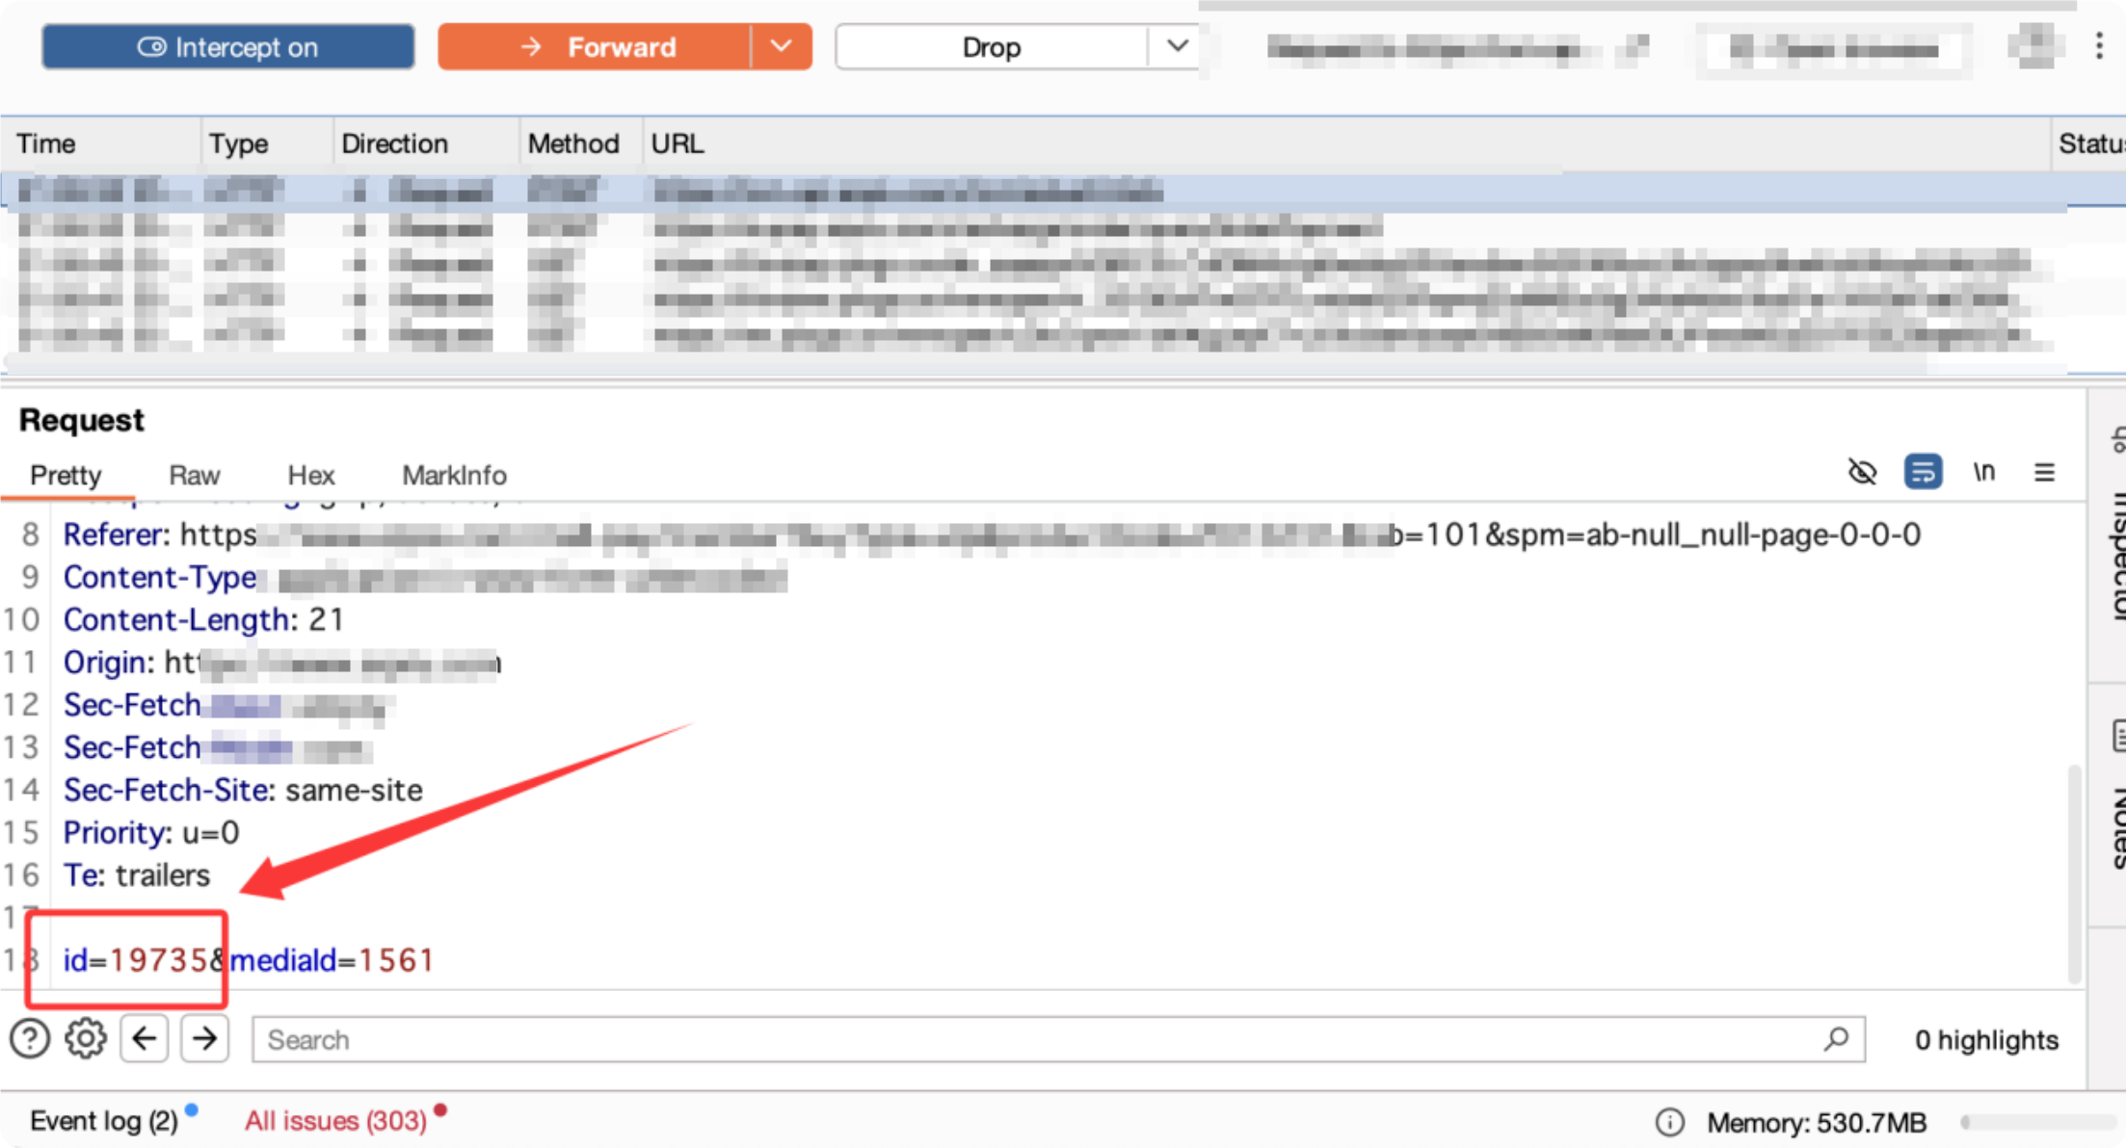Open All issues (303) link
This screenshot has height=1148, width=2126.
[335, 1121]
